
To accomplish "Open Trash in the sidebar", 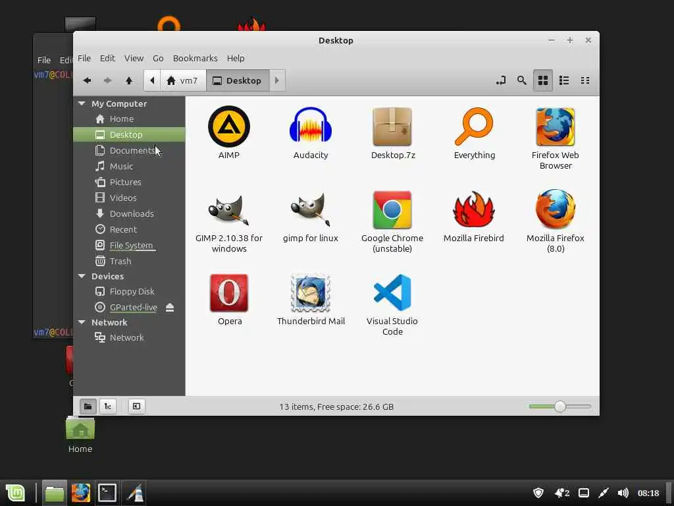I will [129, 261].
